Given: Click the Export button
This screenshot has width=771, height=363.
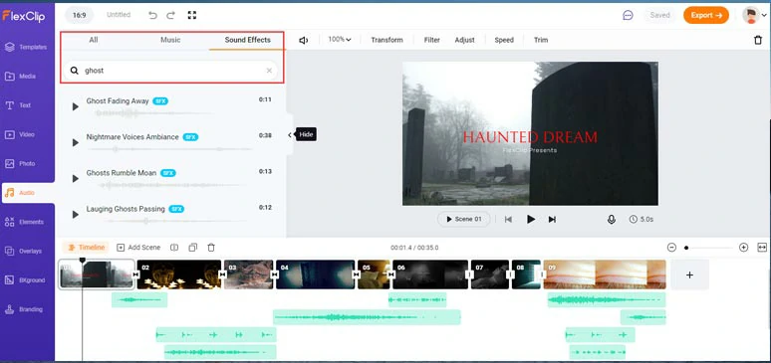Looking at the screenshot, I should pos(706,15).
